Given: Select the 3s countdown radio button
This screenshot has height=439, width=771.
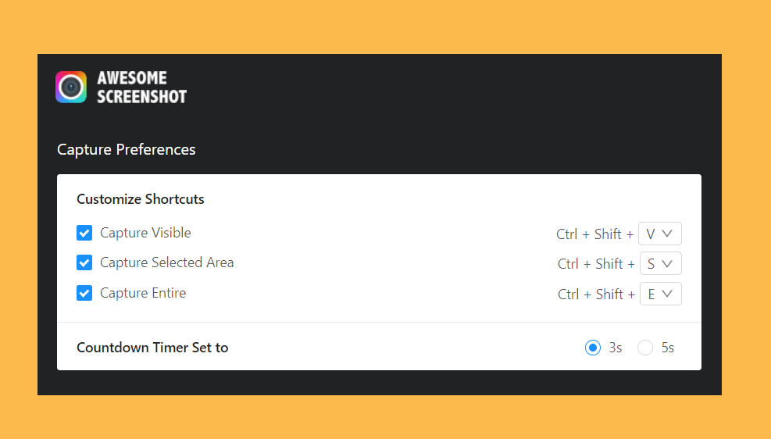Looking at the screenshot, I should [593, 348].
